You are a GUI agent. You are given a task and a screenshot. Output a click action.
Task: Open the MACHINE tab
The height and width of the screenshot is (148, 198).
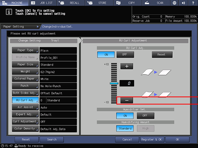[14, 3]
